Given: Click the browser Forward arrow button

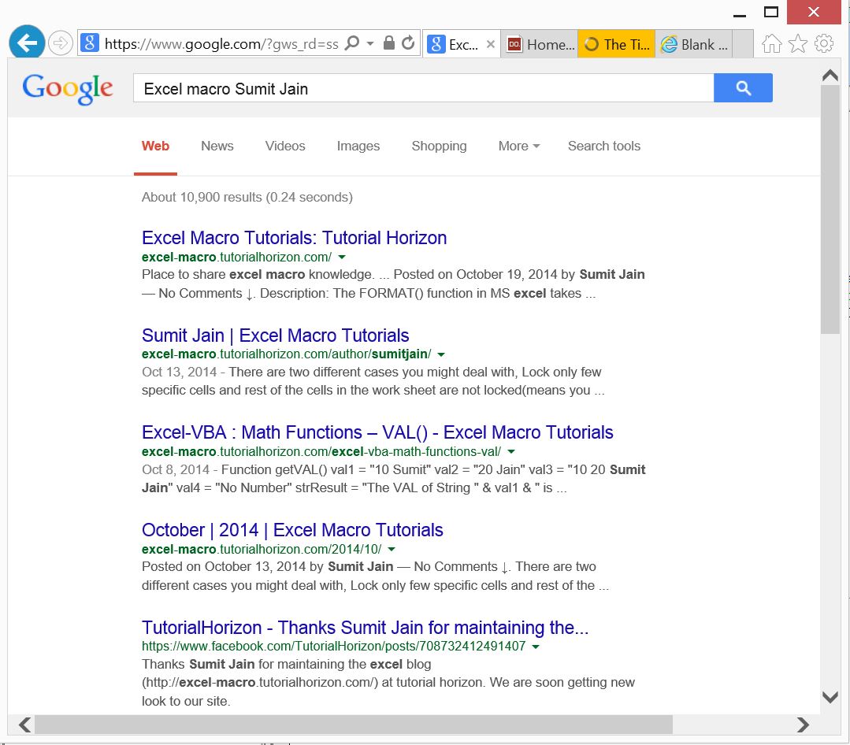Looking at the screenshot, I should [x=60, y=43].
